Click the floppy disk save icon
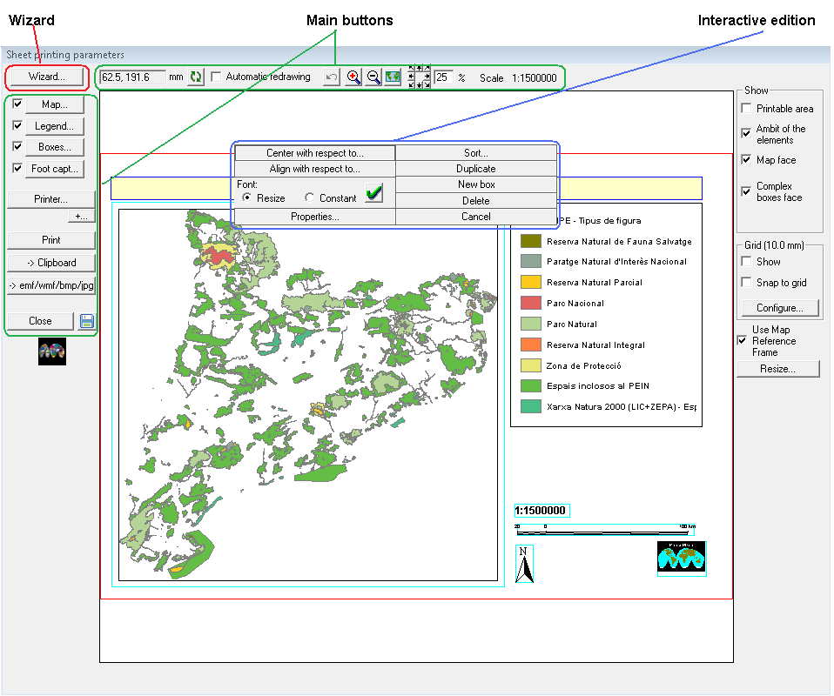This screenshot has width=834, height=696. [x=87, y=321]
